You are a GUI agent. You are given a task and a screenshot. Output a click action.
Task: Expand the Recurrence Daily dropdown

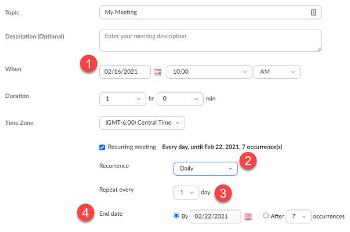(x=205, y=169)
